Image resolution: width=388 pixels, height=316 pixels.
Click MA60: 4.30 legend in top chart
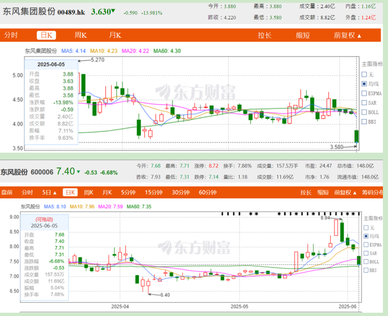(x=167, y=51)
